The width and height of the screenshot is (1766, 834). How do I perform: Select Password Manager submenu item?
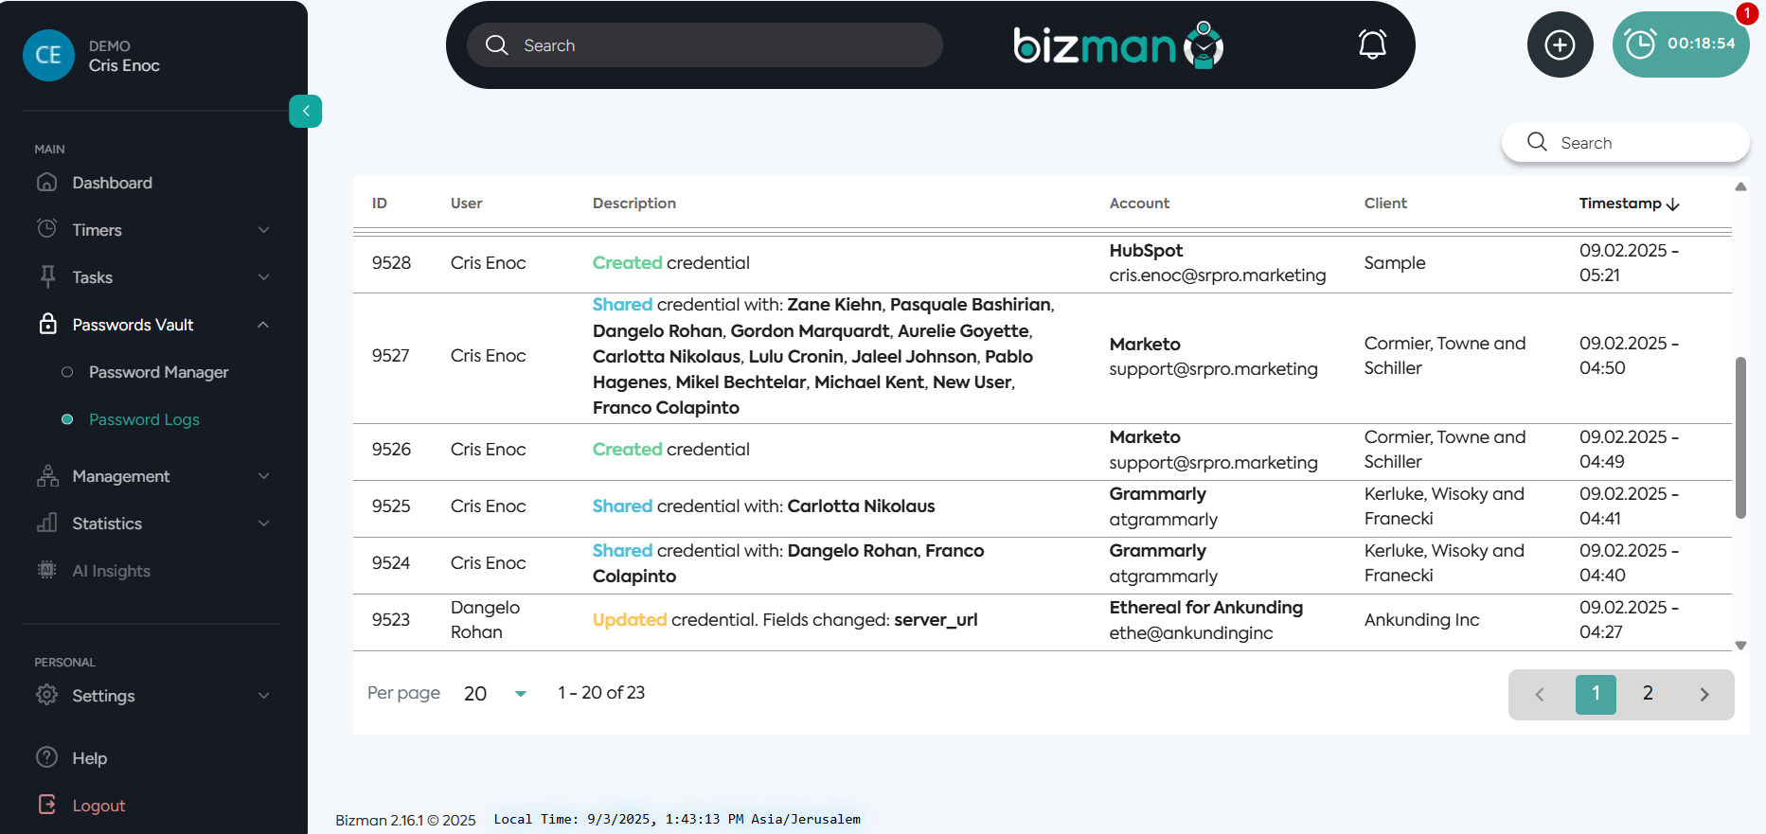(158, 372)
